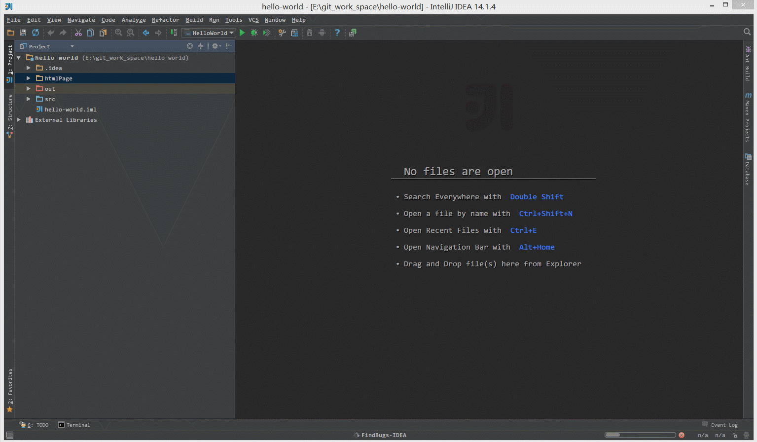This screenshot has width=757, height=442.
Task: Expand the External Libraries node
Action: click(x=19, y=120)
